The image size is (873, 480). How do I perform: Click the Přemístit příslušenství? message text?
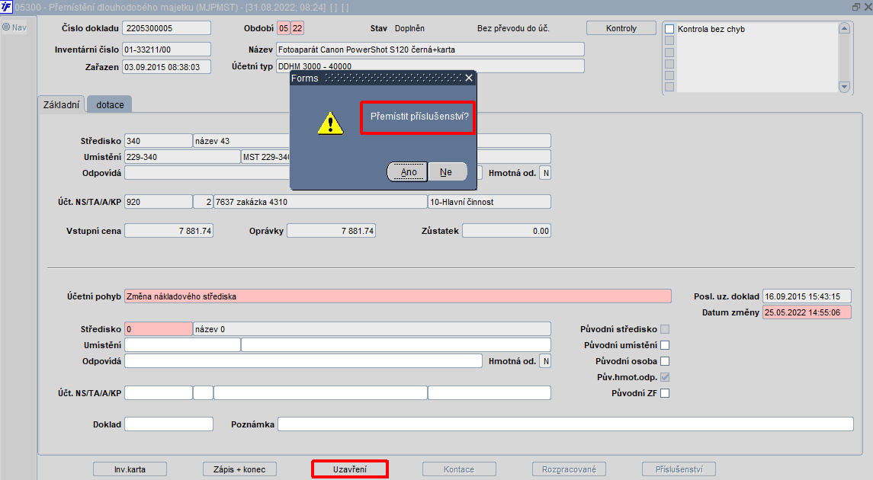click(x=419, y=117)
